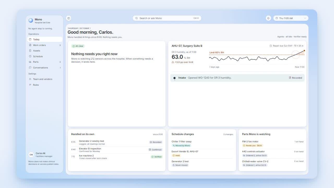Click the AHU-07, Surgery Suite B title
Image resolution: width=334 pixels, height=188 pixels.
point(187,46)
